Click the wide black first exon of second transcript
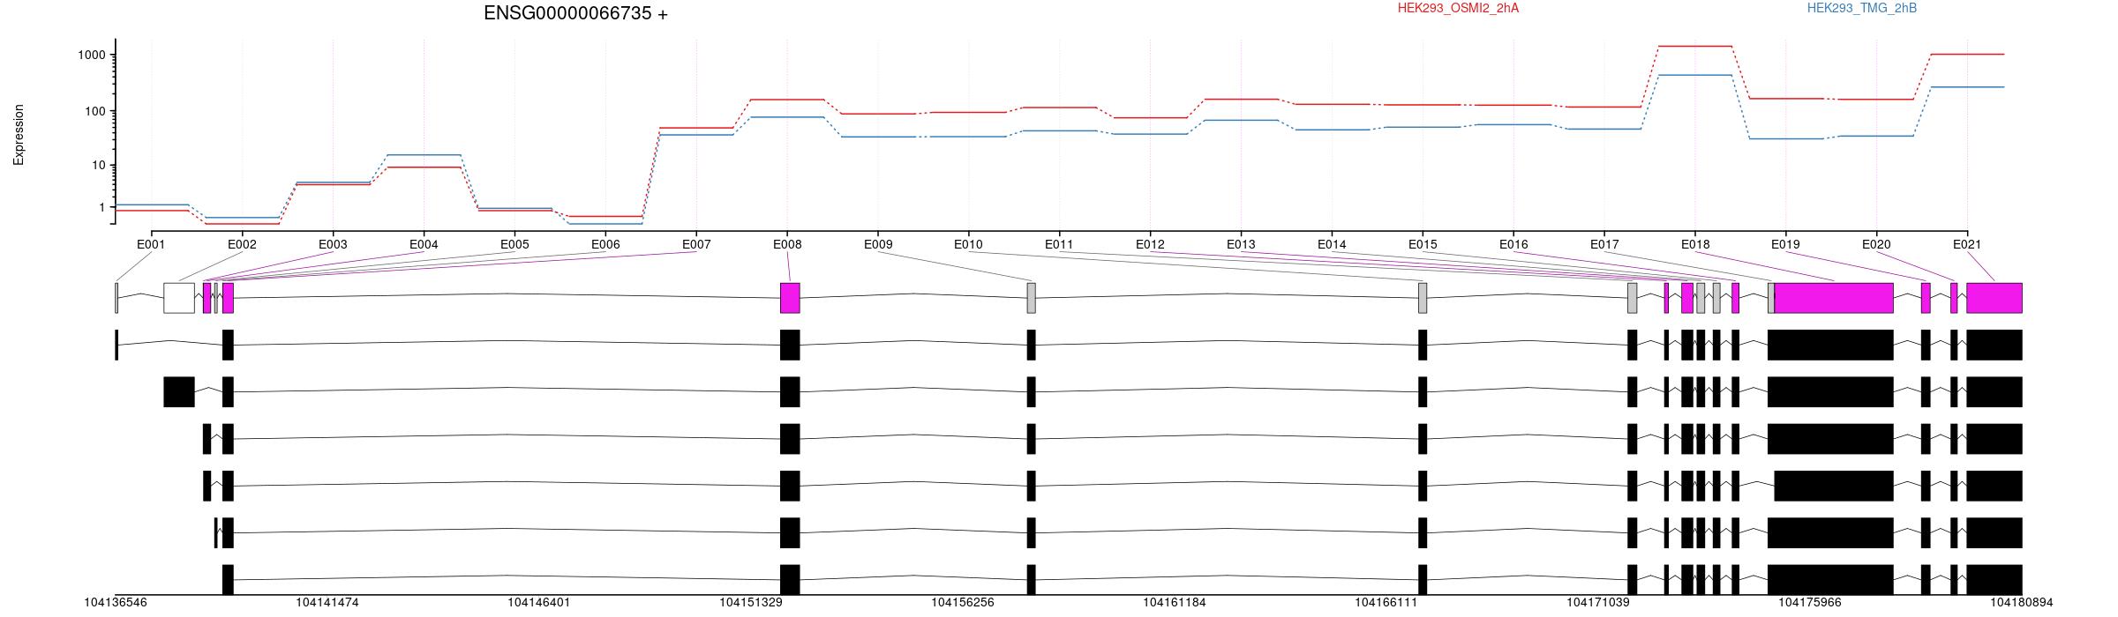2118x617 pixels. tap(179, 392)
